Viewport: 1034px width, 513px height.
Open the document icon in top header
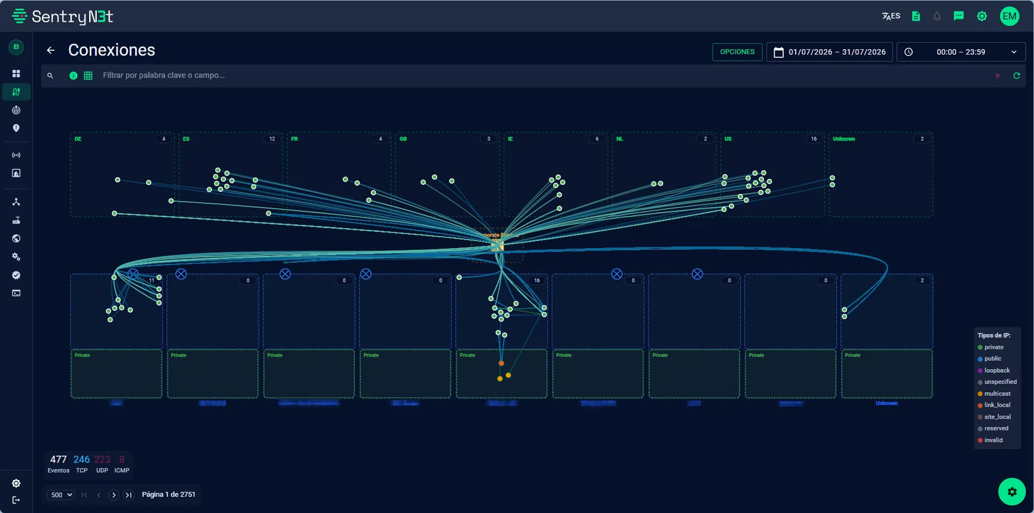coord(916,16)
